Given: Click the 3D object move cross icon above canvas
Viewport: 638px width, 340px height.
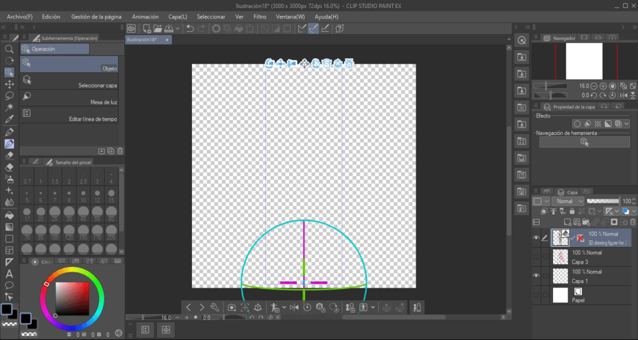Looking at the screenshot, I should point(304,64).
